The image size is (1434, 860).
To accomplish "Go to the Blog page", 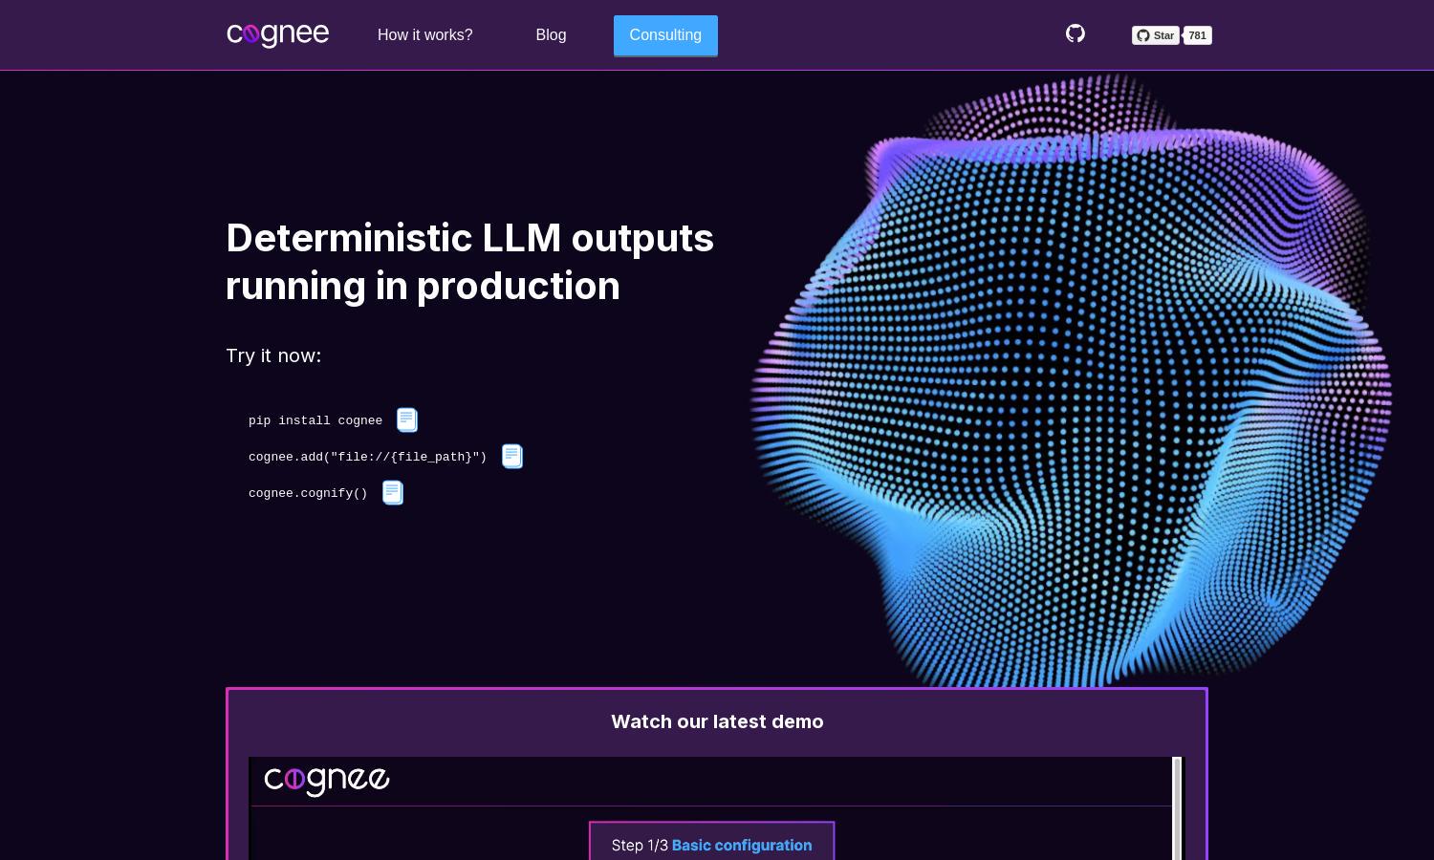I will pyautogui.click(x=551, y=35).
